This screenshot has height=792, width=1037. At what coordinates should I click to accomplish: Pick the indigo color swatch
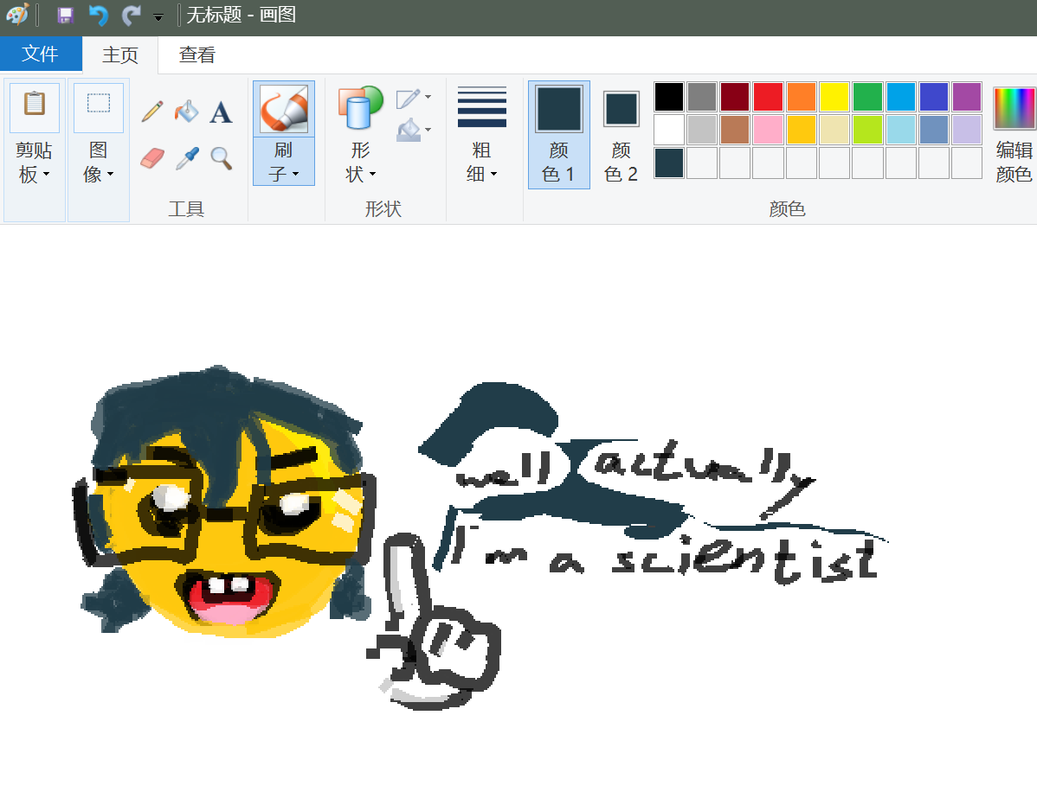pos(934,97)
